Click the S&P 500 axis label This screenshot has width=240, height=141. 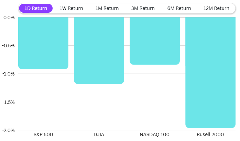pyautogui.click(x=43, y=134)
